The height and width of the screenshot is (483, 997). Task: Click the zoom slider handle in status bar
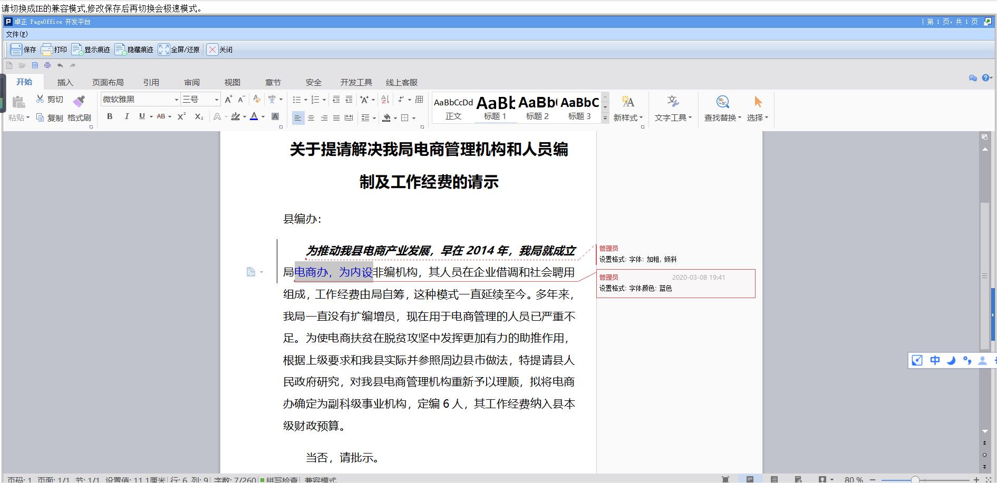pos(915,479)
